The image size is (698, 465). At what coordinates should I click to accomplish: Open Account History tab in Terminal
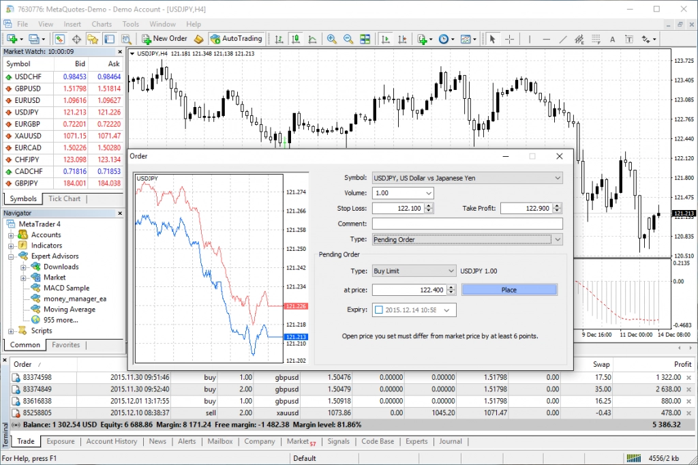point(111,441)
